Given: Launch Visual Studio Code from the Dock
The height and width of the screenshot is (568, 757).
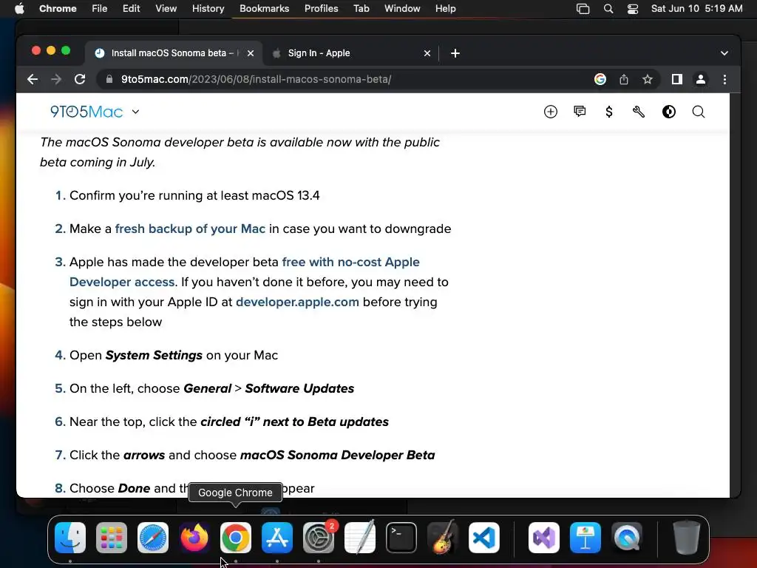Looking at the screenshot, I should [483, 538].
